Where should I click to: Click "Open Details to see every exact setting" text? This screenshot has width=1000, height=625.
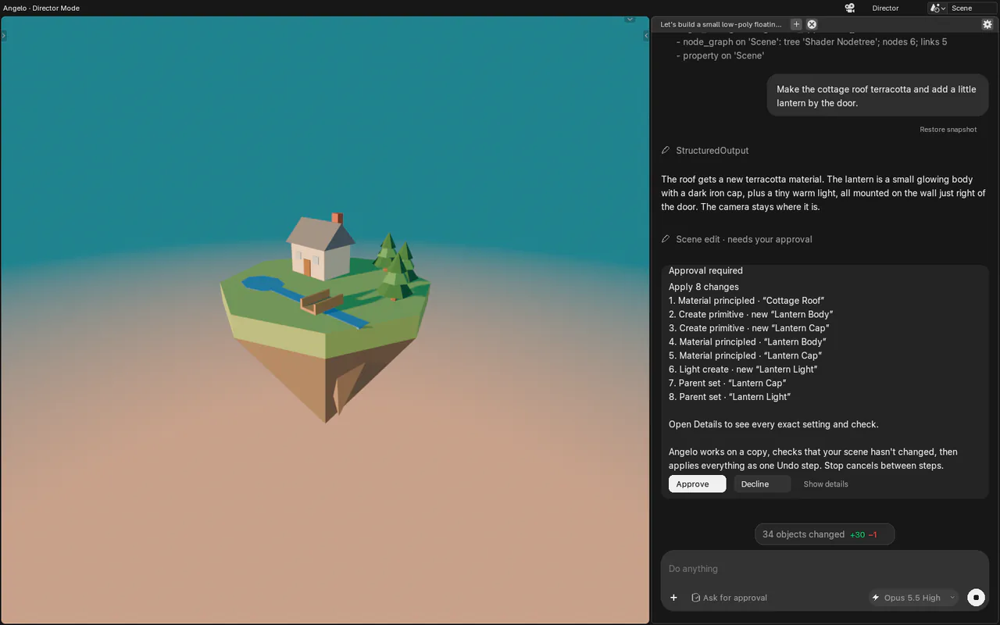pyautogui.click(x=773, y=424)
